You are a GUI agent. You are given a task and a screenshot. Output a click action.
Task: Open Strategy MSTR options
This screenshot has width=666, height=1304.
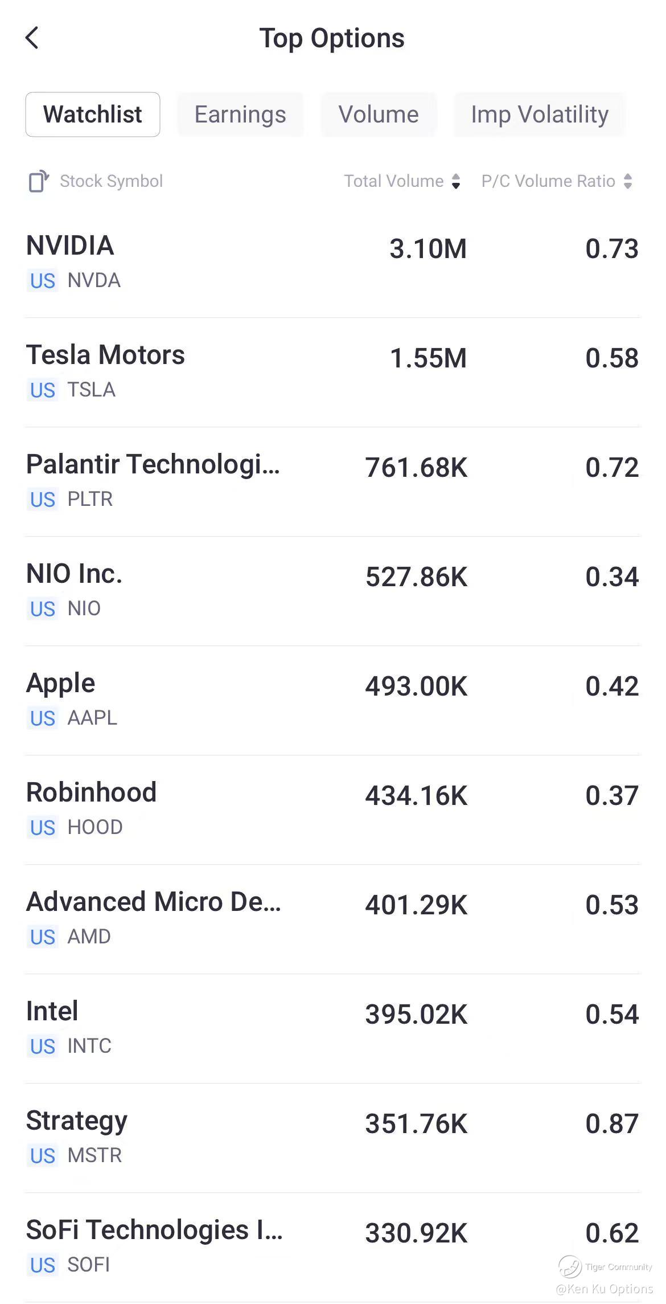click(x=332, y=1137)
